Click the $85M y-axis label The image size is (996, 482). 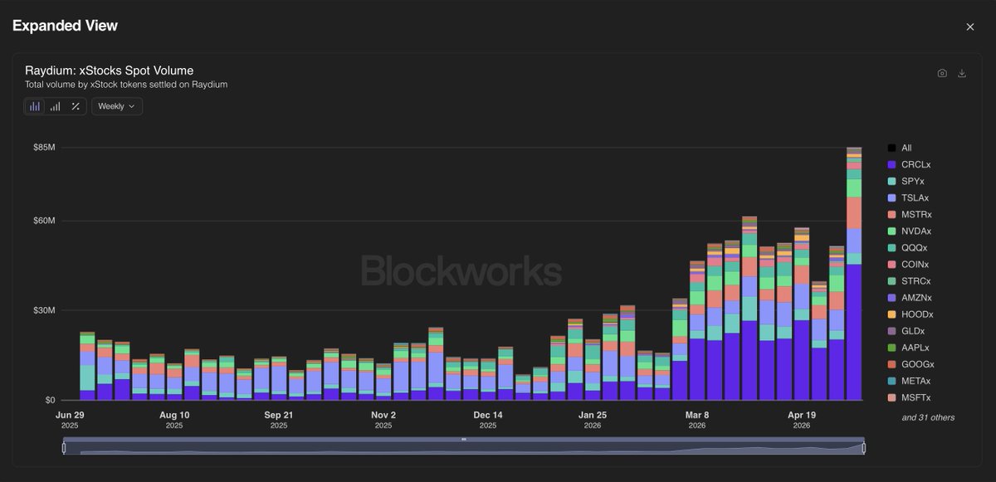[x=44, y=148]
